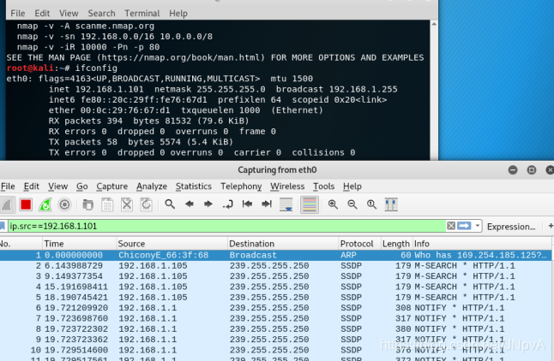This screenshot has height=361, width=554.
Task: Go to a specified packet icon
Action: coord(228,204)
